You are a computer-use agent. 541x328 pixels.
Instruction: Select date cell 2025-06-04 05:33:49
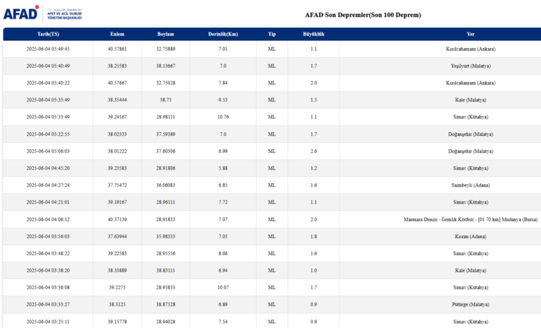pyautogui.click(x=48, y=117)
